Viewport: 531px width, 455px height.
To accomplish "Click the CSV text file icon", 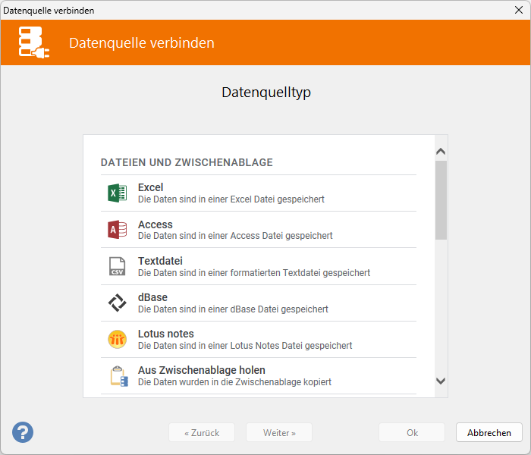I will pos(117,266).
